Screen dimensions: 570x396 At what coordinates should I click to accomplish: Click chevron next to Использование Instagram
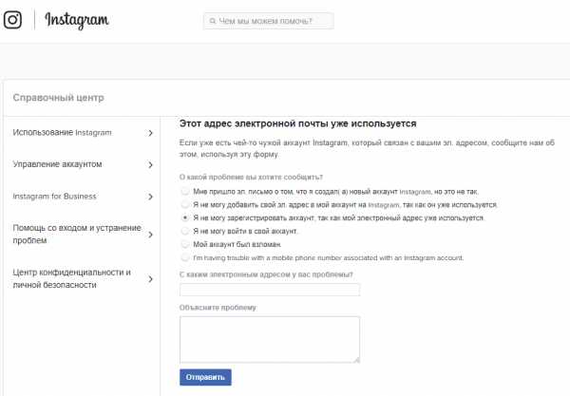point(150,133)
